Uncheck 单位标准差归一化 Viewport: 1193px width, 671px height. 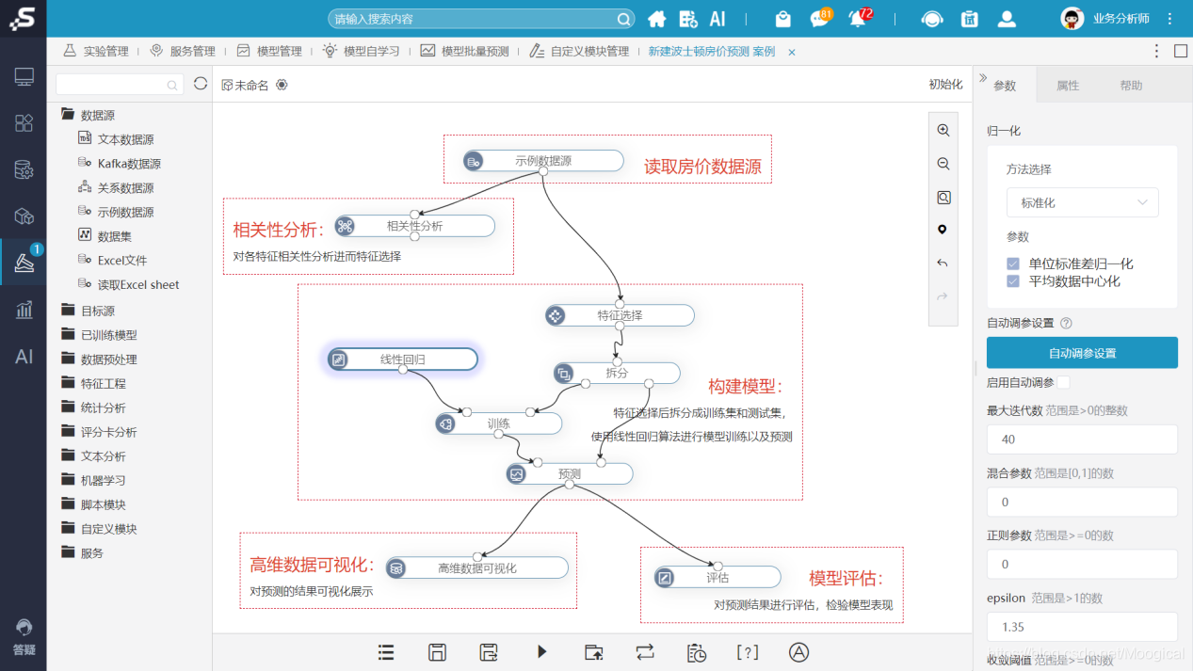tap(1012, 264)
